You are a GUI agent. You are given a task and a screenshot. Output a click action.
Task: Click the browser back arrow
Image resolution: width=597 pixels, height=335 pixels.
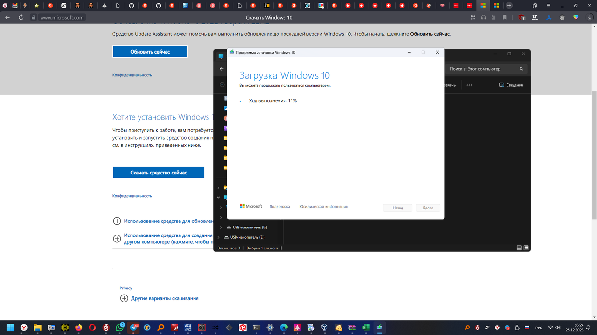tap(7, 17)
